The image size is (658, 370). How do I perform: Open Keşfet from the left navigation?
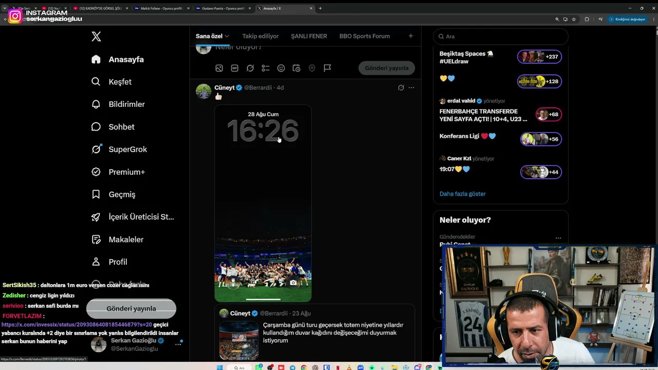click(x=112, y=82)
